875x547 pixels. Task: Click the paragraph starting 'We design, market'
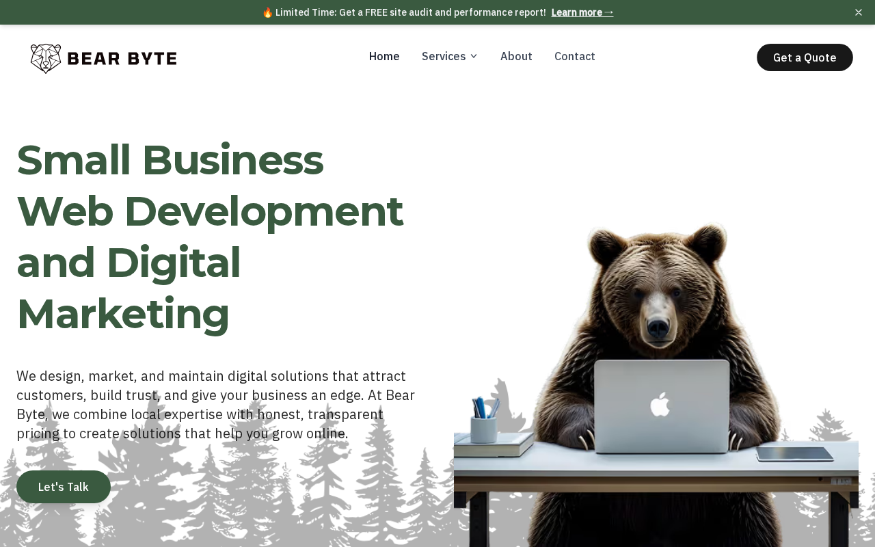click(x=216, y=405)
